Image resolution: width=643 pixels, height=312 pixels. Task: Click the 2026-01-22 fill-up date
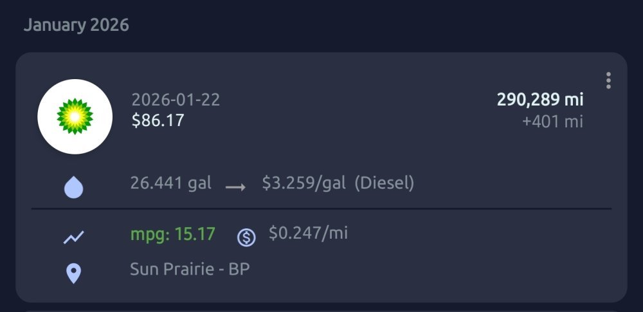click(x=176, y=100)
